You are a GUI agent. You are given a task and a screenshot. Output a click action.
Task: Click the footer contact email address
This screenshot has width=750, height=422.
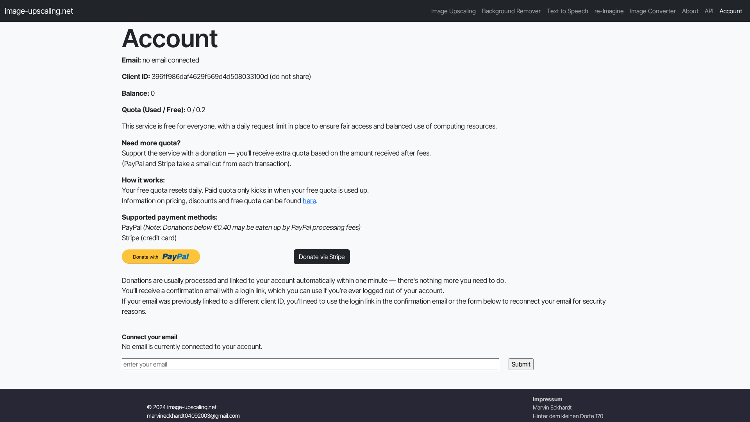point(193,416)
